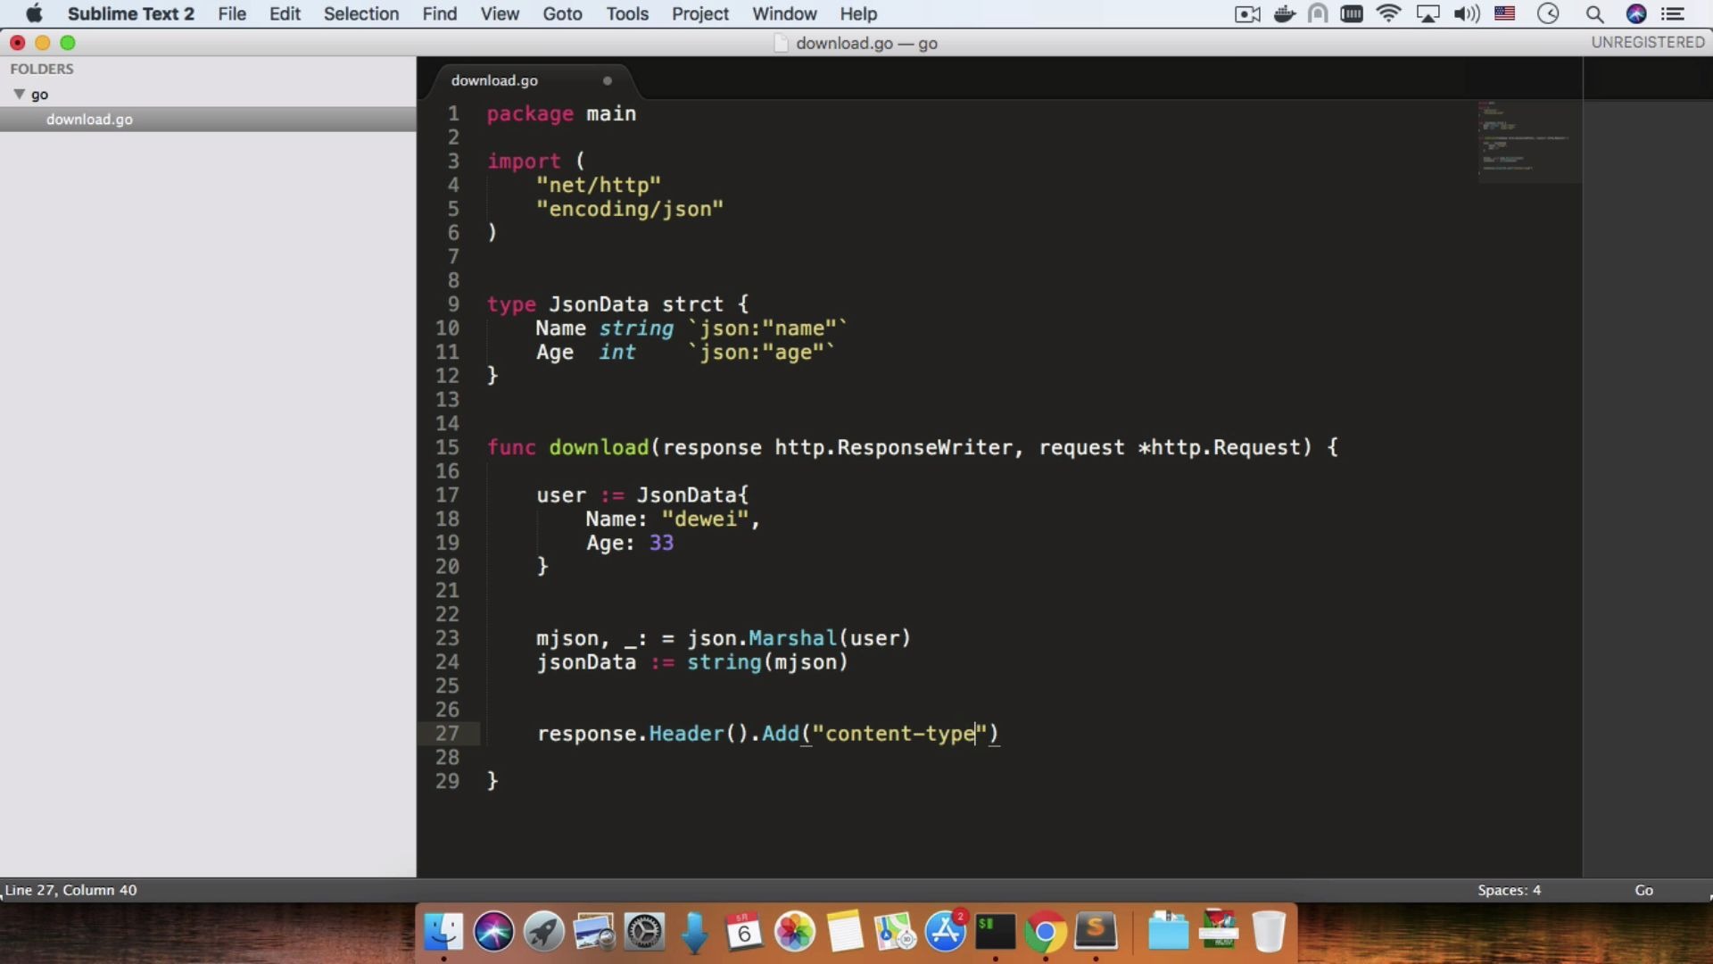This screenshot has height=964, width=1713.
Task: Open the App Store from the Dock
Action: (945, 933)
